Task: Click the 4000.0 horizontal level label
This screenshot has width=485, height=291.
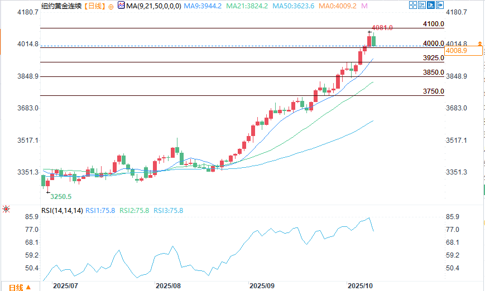Action: coord(433,43)
